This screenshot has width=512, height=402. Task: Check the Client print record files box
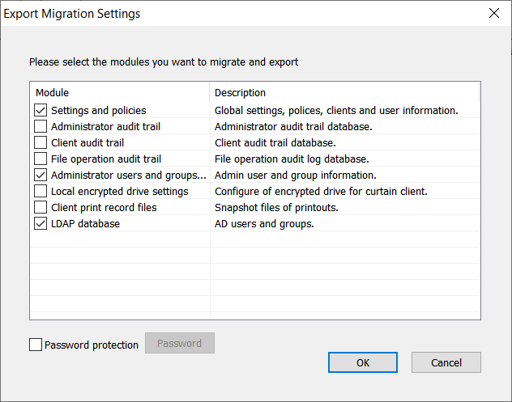(41, 207)
